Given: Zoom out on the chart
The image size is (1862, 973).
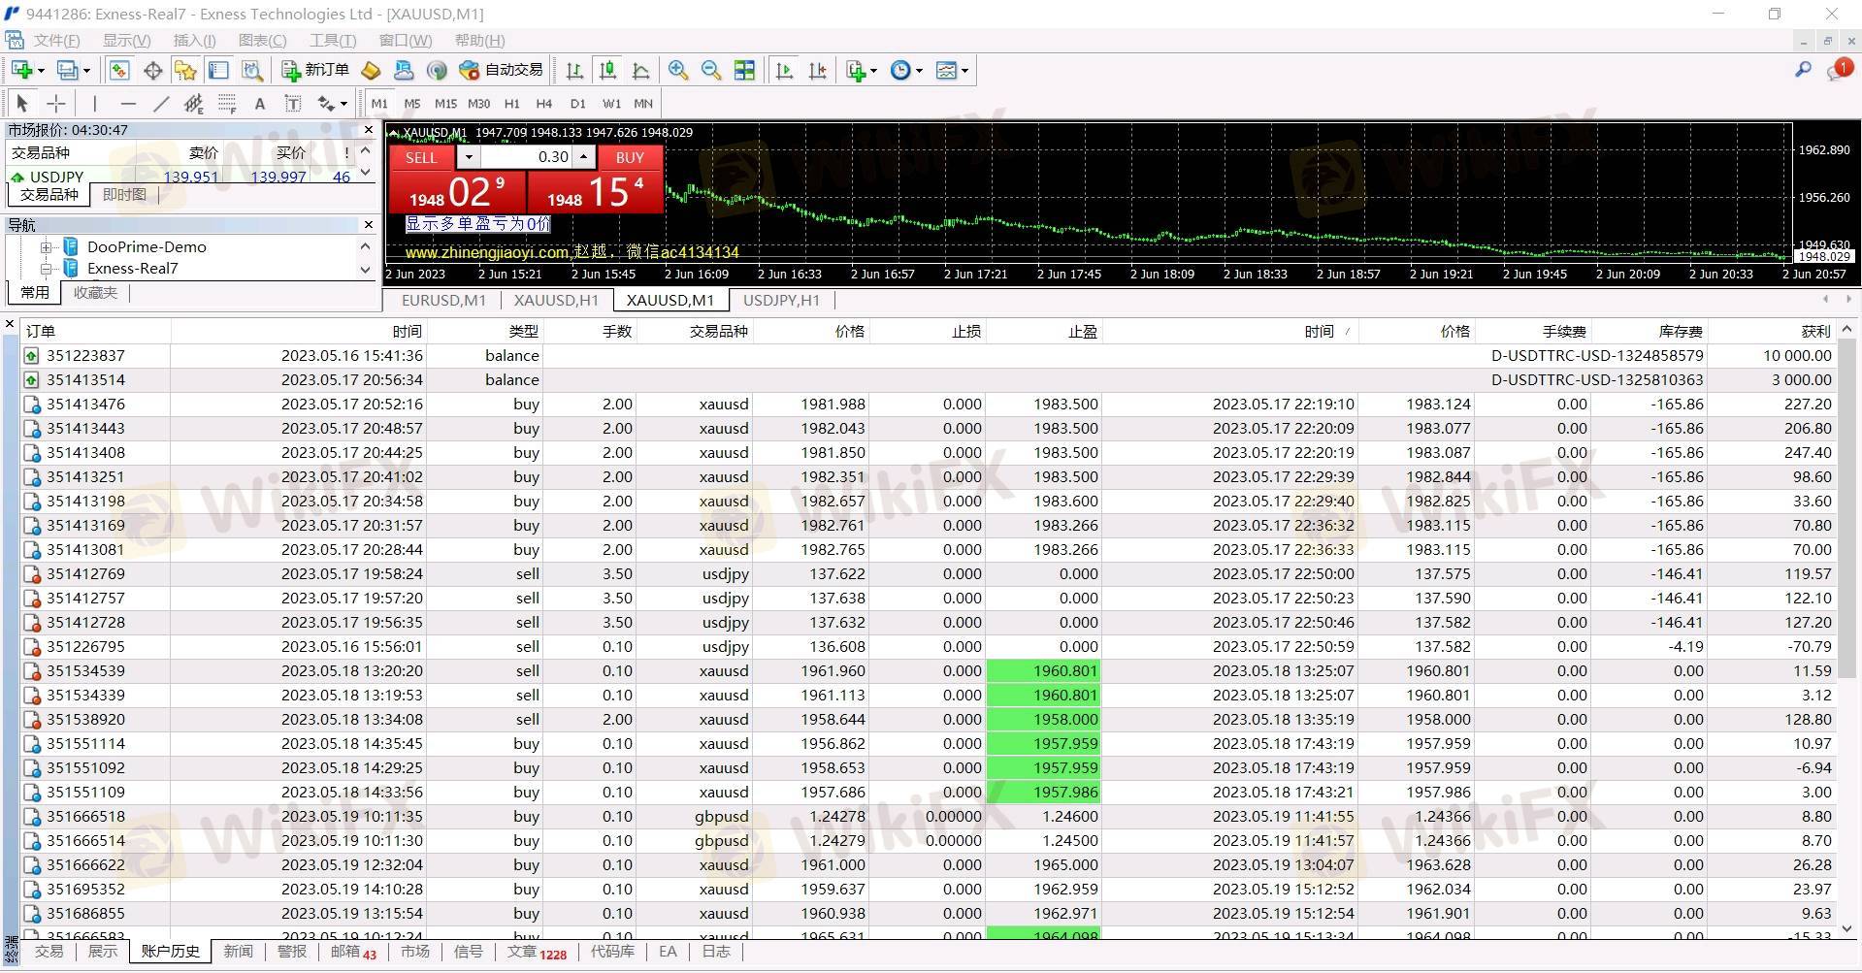Looking at the screenshot, I should [x=711, y=70].
